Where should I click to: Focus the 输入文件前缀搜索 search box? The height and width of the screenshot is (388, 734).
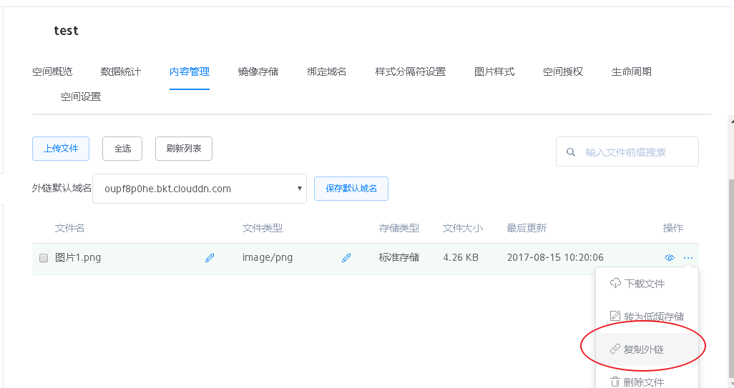pyautogui.click(x=627, y=151)
